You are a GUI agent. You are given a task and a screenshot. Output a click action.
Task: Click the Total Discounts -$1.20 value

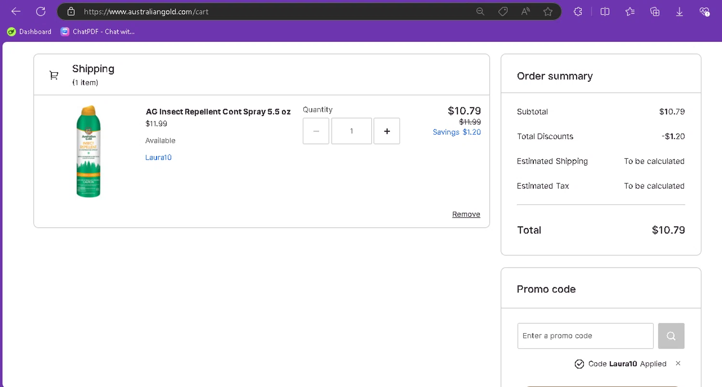(673, 136)
